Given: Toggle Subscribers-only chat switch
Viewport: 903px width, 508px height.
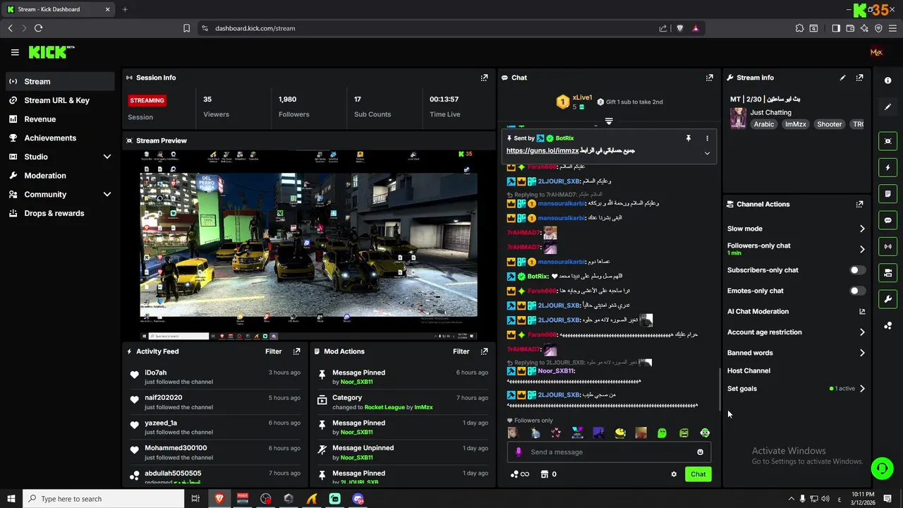Looking at the screenshot, I should coord(857,270).
